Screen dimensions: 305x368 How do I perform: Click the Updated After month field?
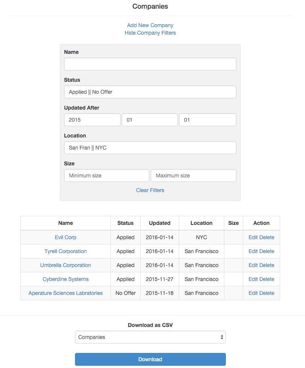click(x=150, y=120)
